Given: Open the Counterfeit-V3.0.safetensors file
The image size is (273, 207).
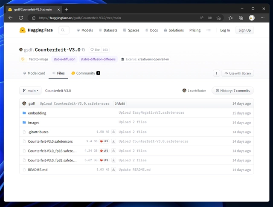Looking at the screenshot, I should (50, 141).
